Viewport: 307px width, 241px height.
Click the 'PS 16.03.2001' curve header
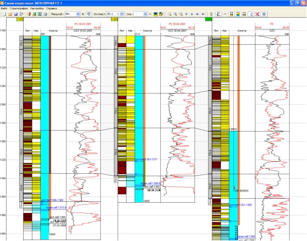(x=83, y=24)
